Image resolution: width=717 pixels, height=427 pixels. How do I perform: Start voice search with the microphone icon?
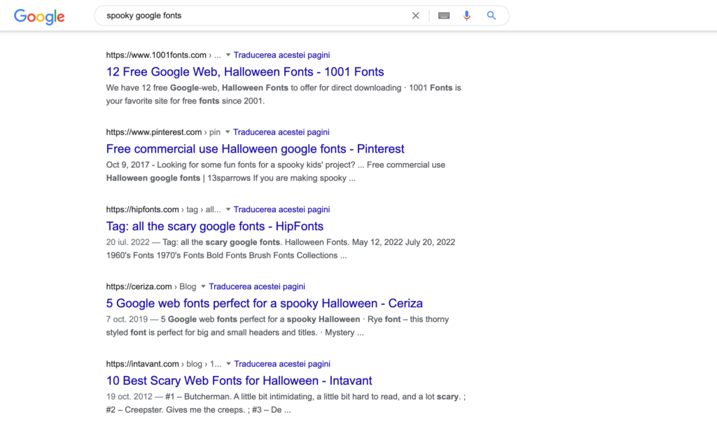click(466, 15)
